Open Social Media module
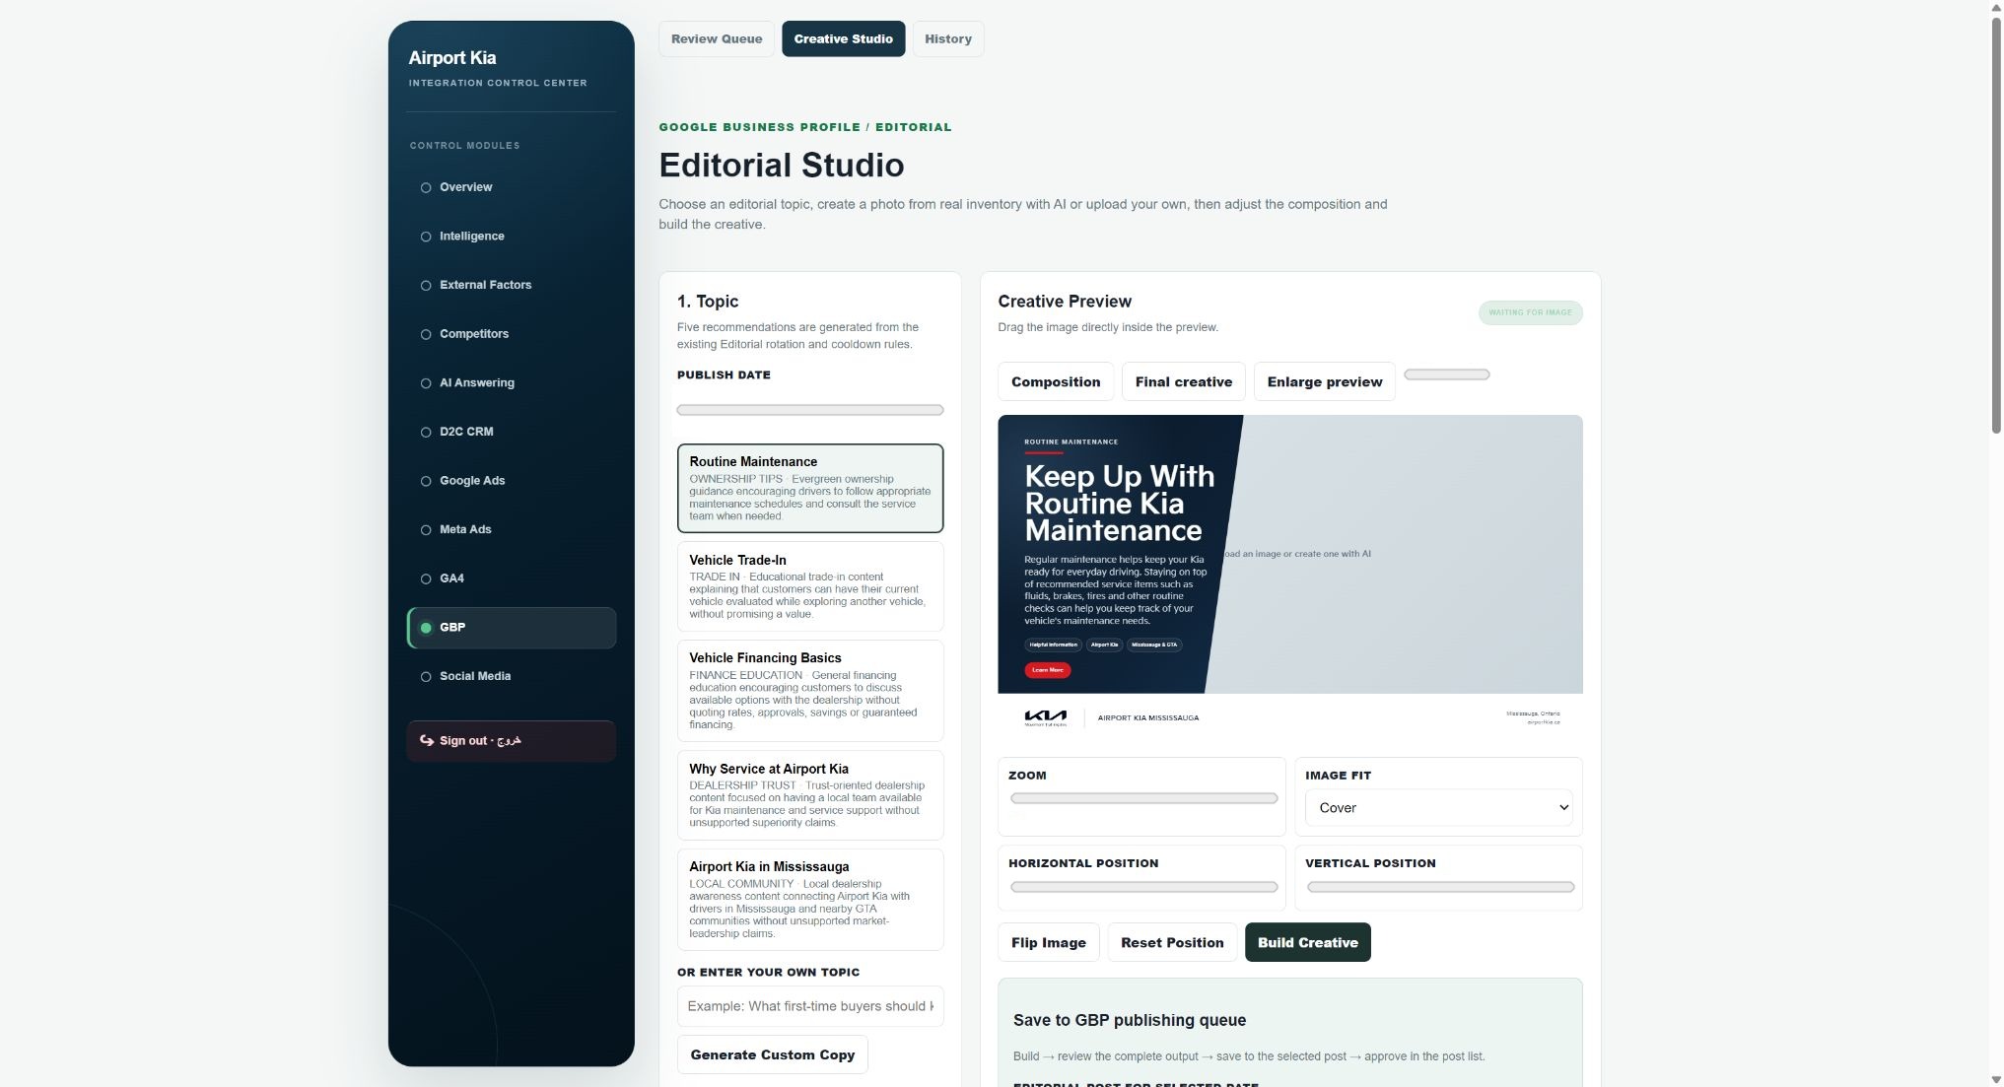Image resolution: width=2004 pixels, height=1087 pixels. [x=511, y=676]
